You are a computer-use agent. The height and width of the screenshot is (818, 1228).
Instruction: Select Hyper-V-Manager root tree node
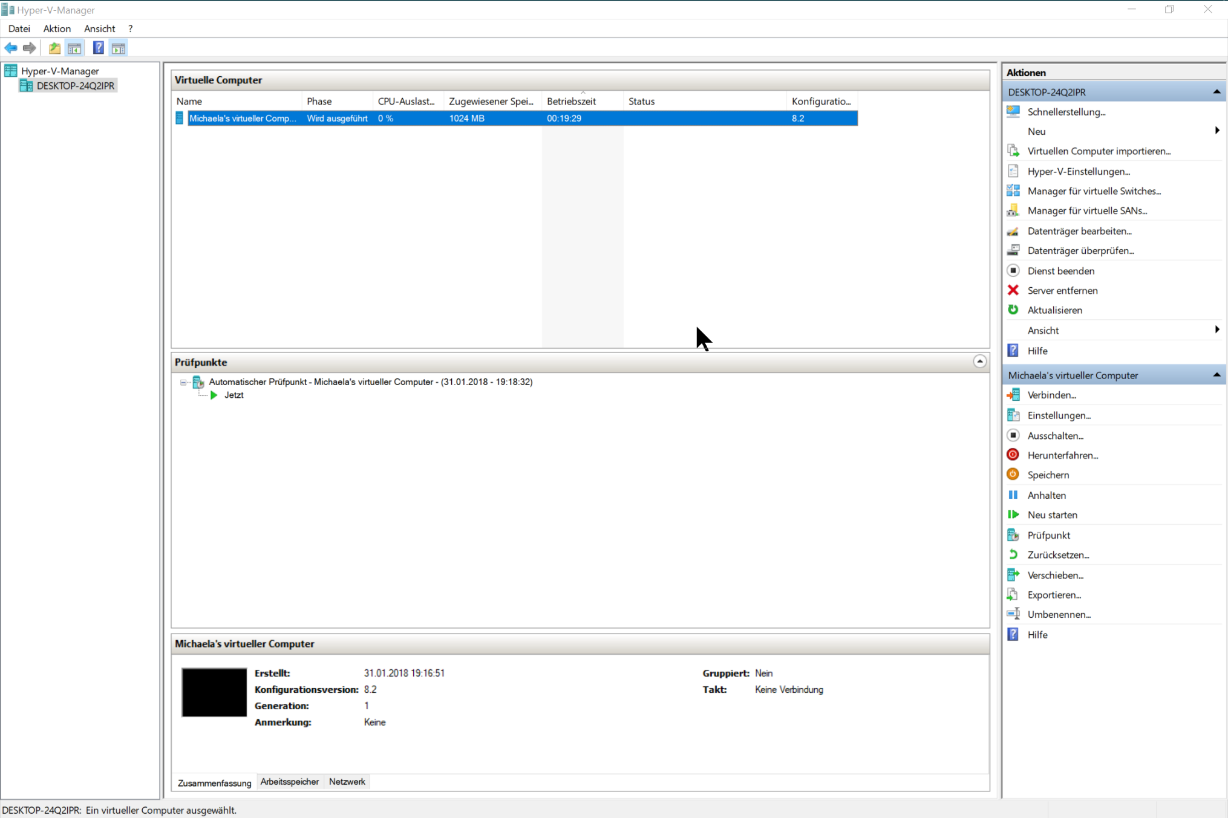point(60,71)
